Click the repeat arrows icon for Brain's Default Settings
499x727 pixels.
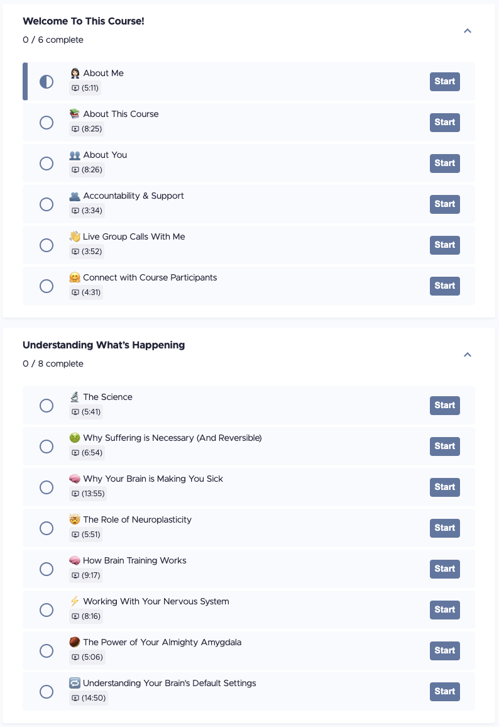(x=75, y=683)
